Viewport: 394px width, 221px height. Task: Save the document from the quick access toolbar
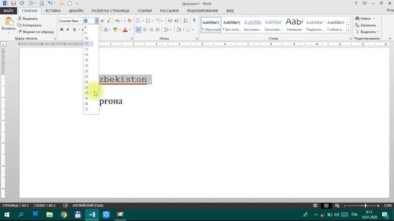click(x=14, y=3)
